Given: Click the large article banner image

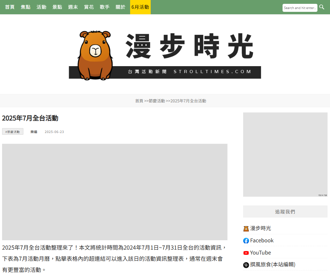Looking at the screenshot, I should point(115,192).
